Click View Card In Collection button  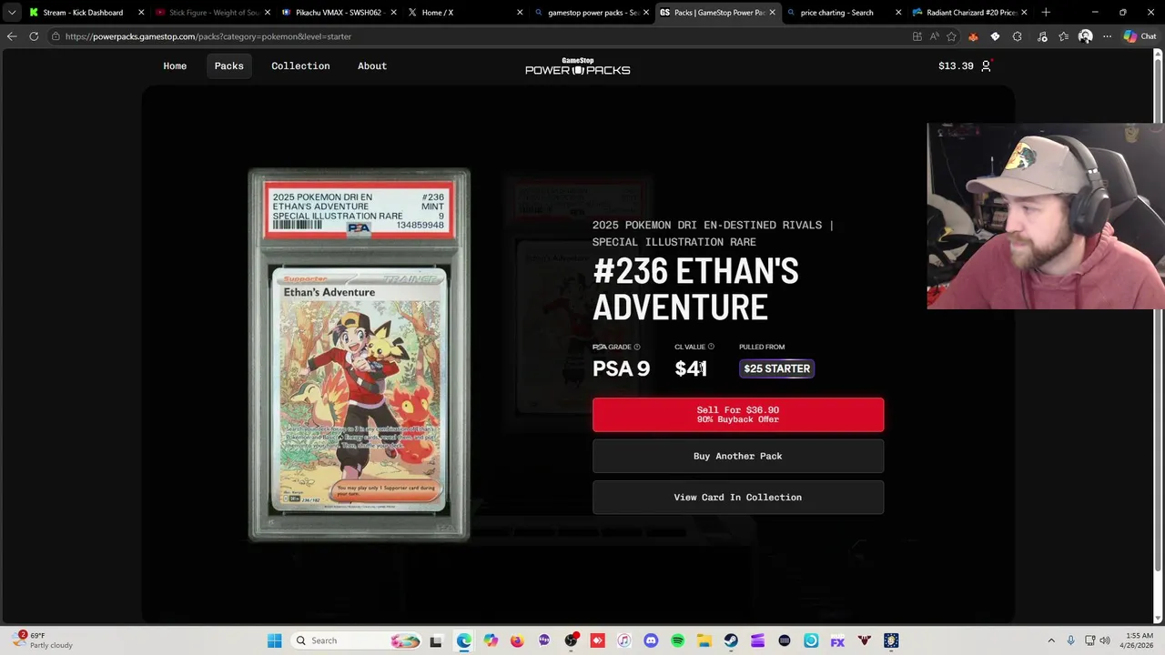[x=738, y=498]
